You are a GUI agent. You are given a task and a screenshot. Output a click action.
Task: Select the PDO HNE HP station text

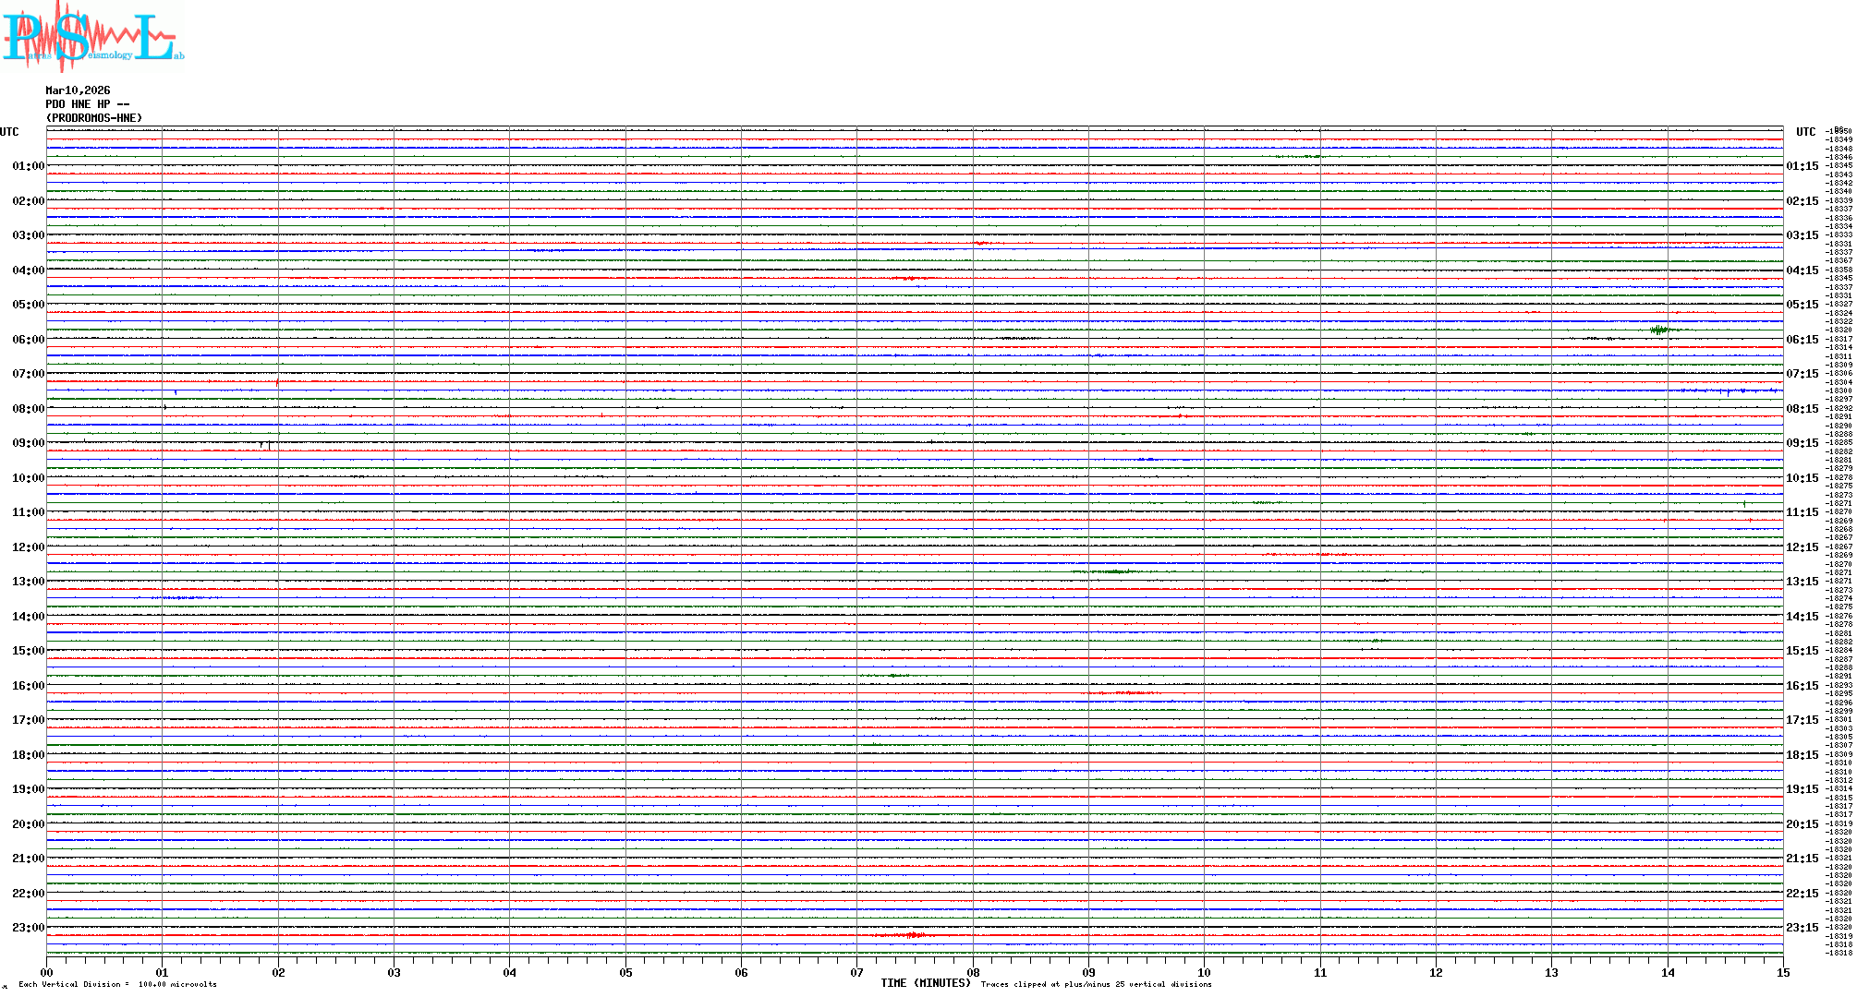coord(87,104)
